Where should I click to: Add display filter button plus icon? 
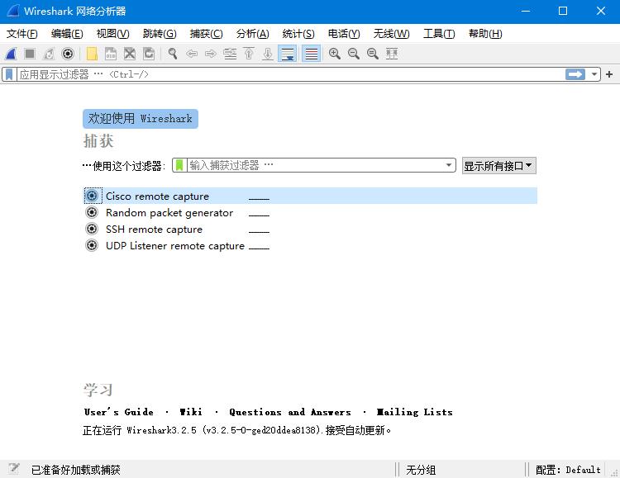click(609, 74)
